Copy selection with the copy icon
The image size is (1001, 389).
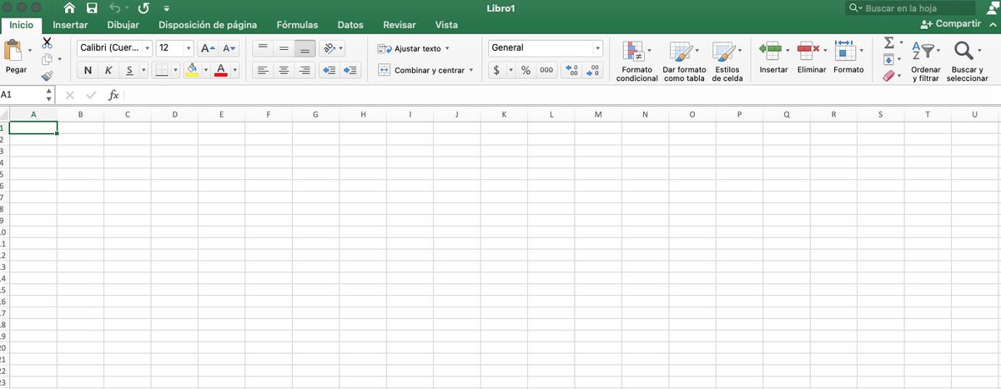[x=47, y=59]
